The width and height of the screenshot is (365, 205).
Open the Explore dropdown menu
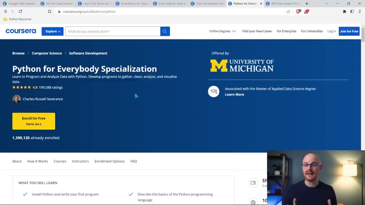pyautogui.click(x=52, y=31)
